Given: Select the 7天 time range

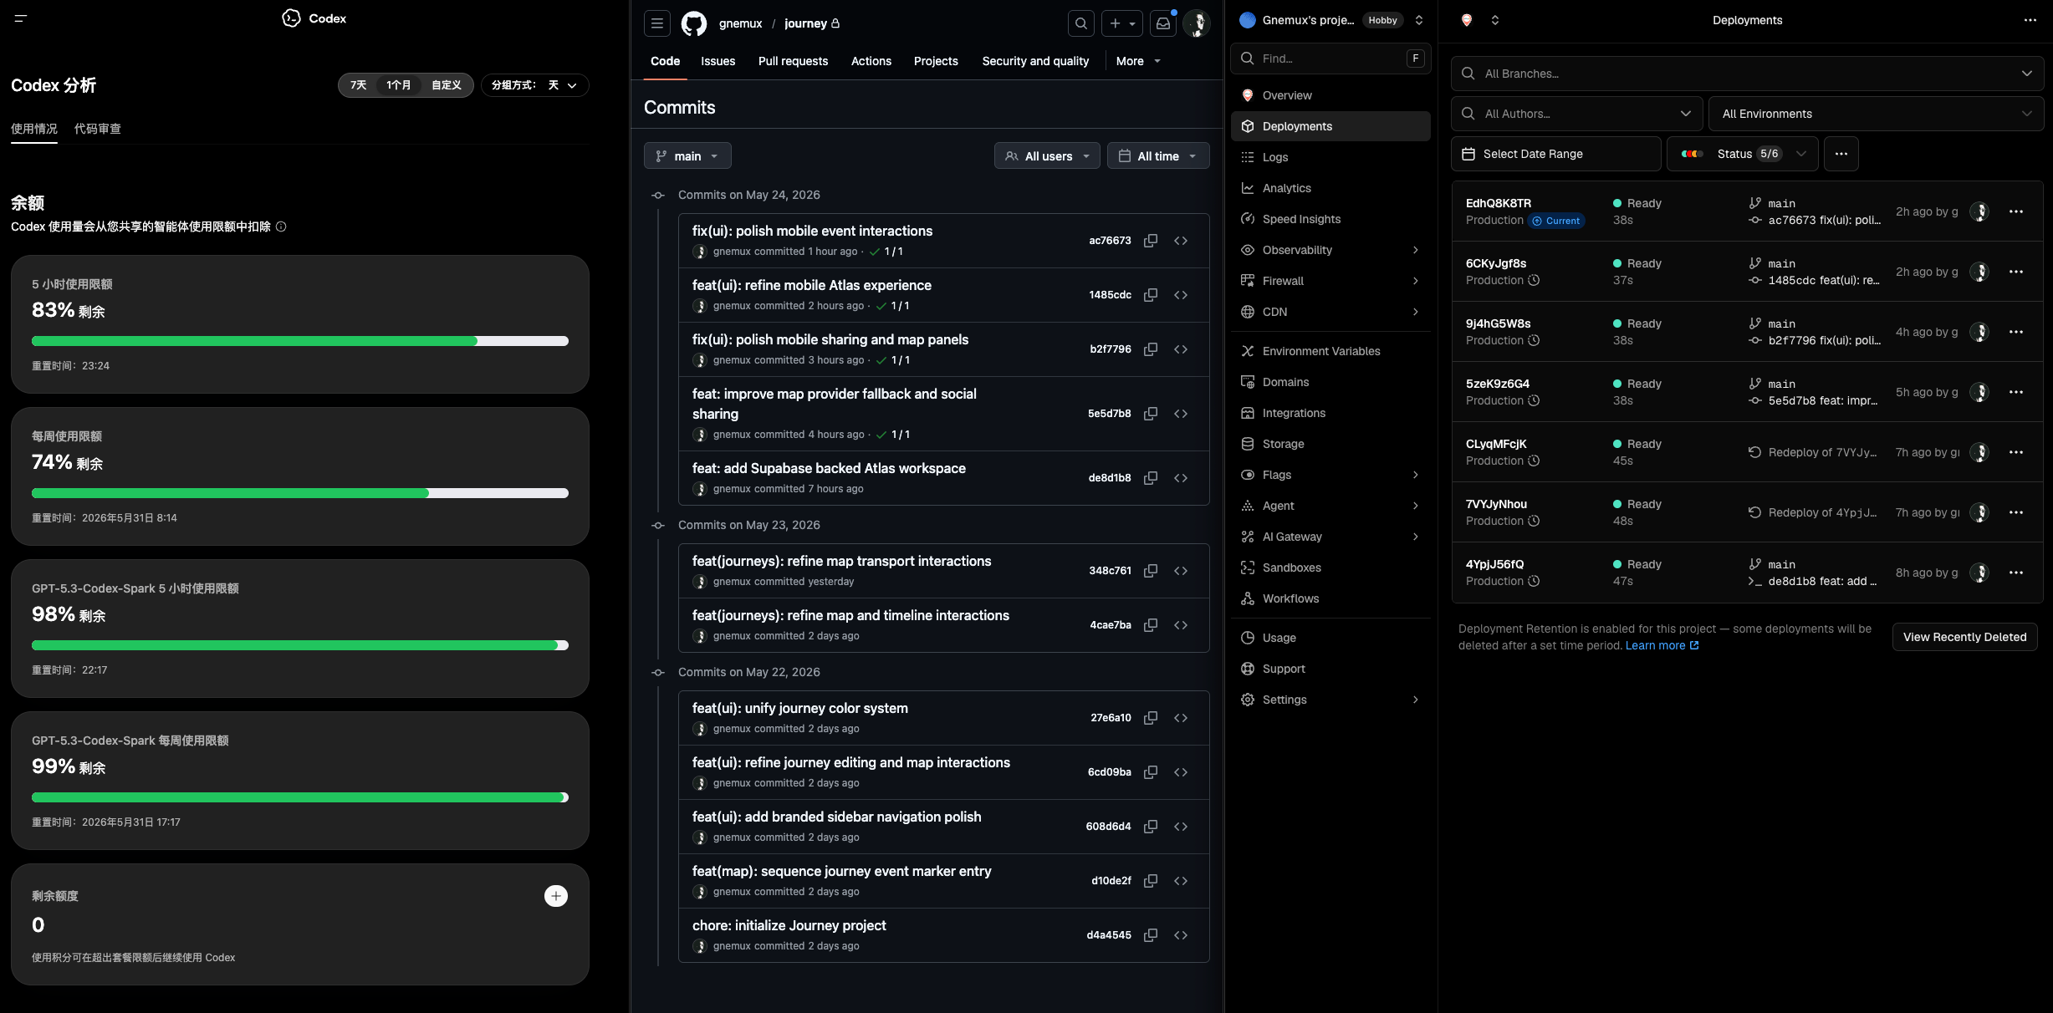Looking at the screenshot, I should pos(358,85).
